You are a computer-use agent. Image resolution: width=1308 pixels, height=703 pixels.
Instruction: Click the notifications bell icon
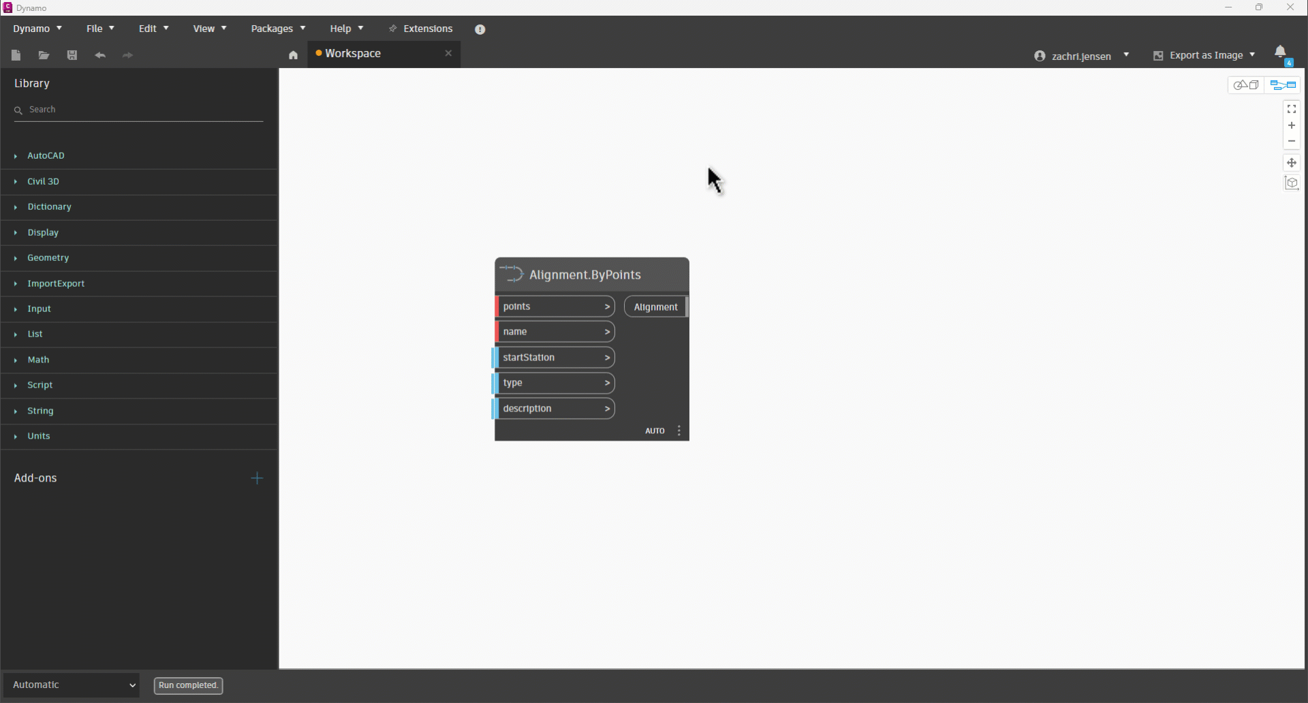click(1281, 53)
